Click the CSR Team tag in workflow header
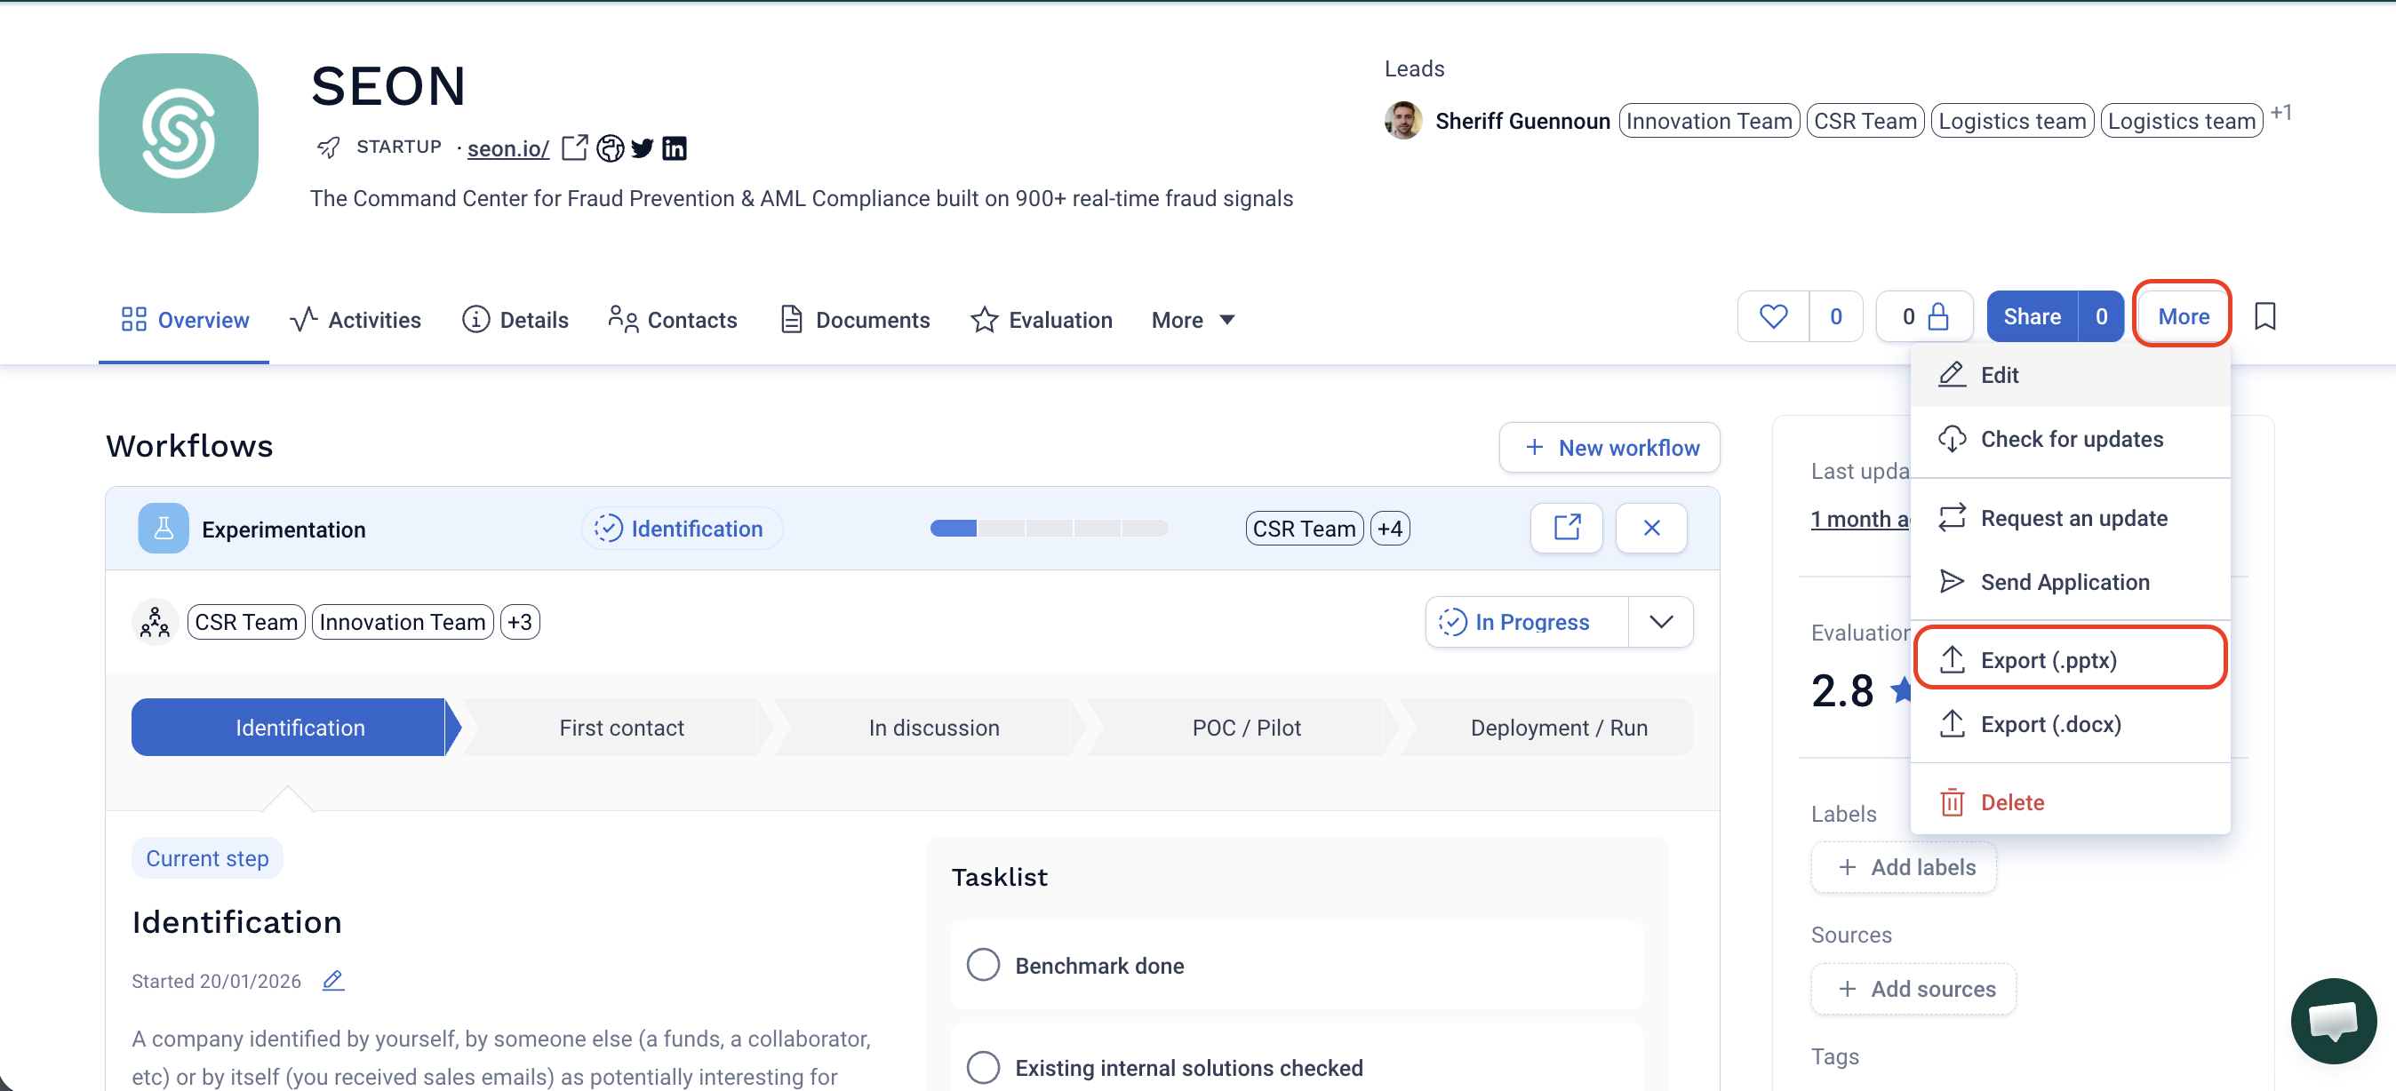Viewport: 2396px width, 1091px height. [x=1304, y=530]
